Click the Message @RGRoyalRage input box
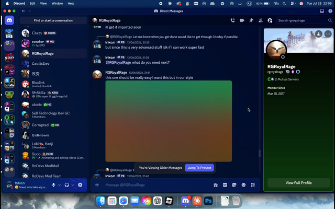This screenshot has width=335, height=209. pyautogui.click(x=157, y=185)
